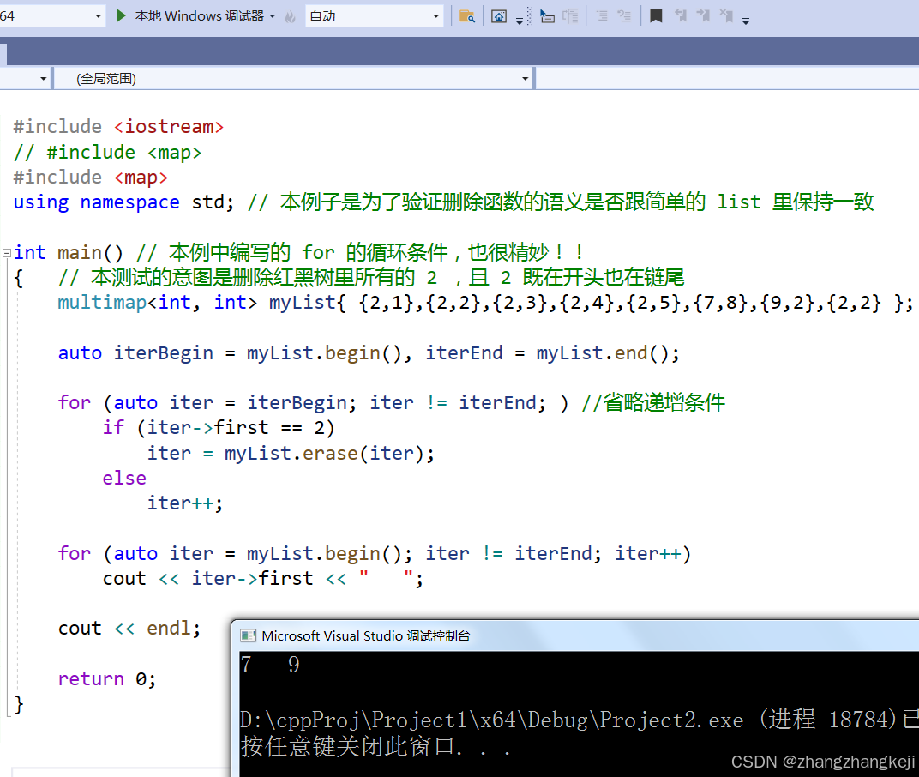Viewport: 919px width, 777px height.
Task: Open the 本地 Windows 调试器 target menu arrow
Action: 273,15
